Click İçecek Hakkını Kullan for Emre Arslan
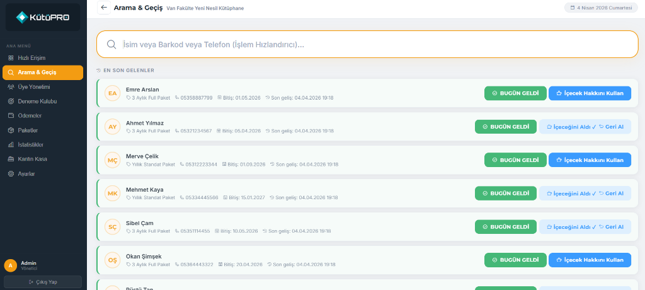This screenshot has width=645, height=290. pos(590,93)
